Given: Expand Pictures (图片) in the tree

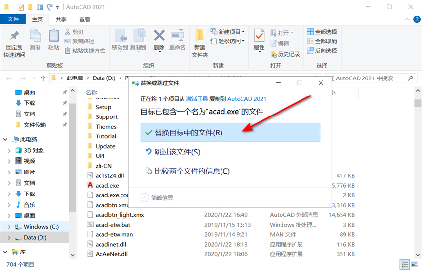Looking at the screenshot, I should 9,172.
